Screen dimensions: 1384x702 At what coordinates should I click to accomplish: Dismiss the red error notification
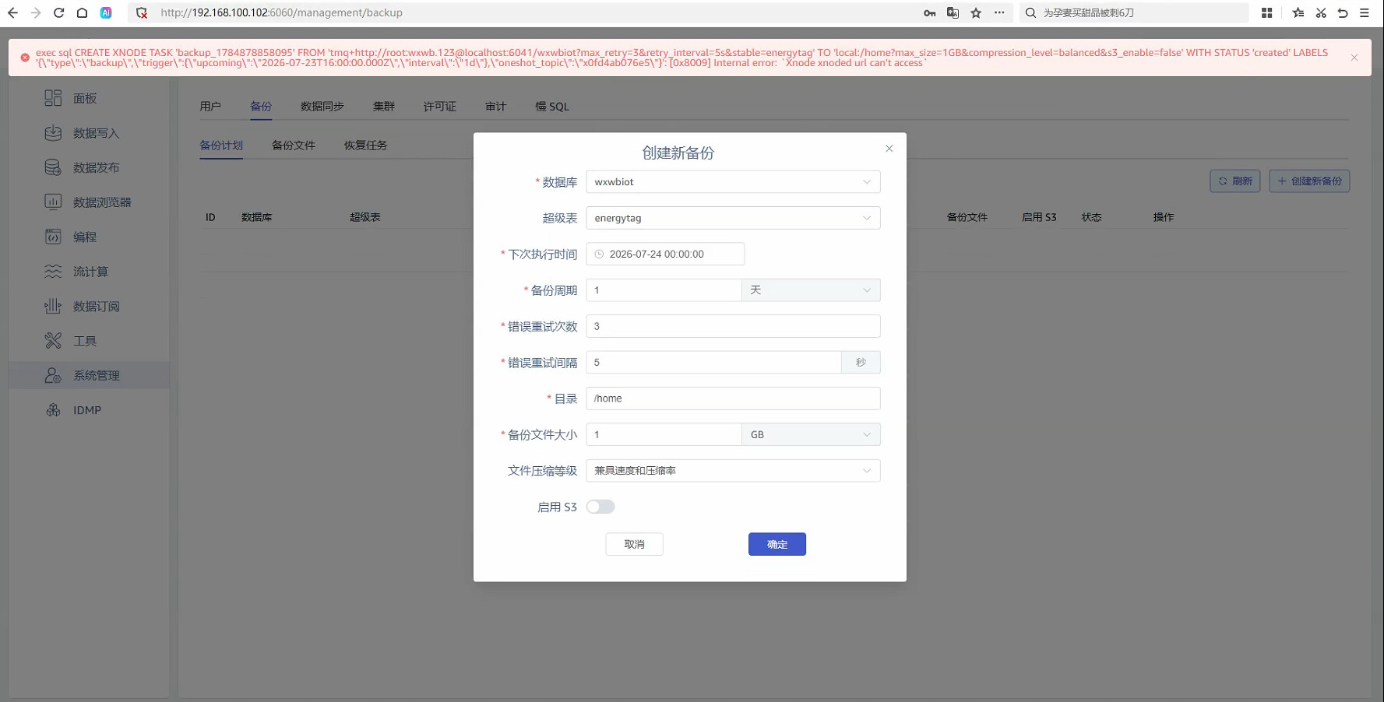tap(1354, 58)
